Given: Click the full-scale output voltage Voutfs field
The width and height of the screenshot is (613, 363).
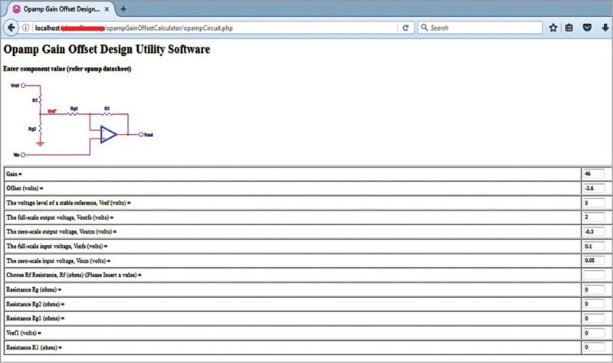Looking at the screenshot, I should click(x=594, y=217).
